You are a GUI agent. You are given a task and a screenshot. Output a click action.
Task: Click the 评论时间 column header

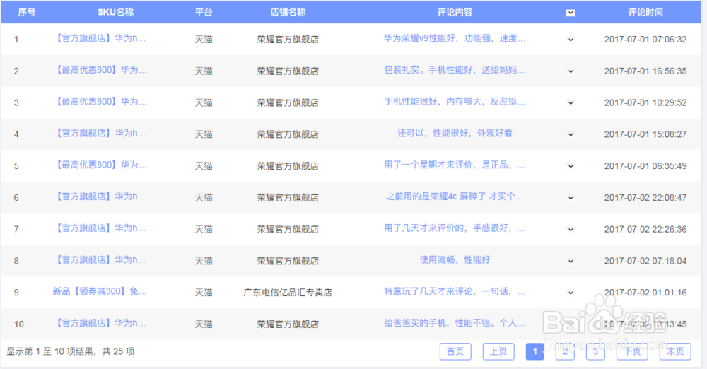[x=645, y=13]
